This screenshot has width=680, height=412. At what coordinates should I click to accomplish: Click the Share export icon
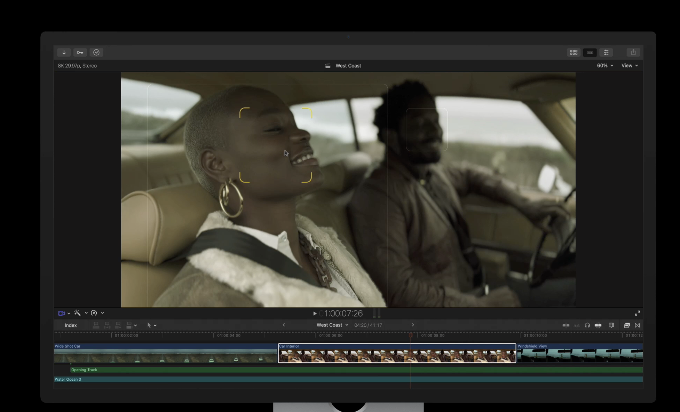633,53
